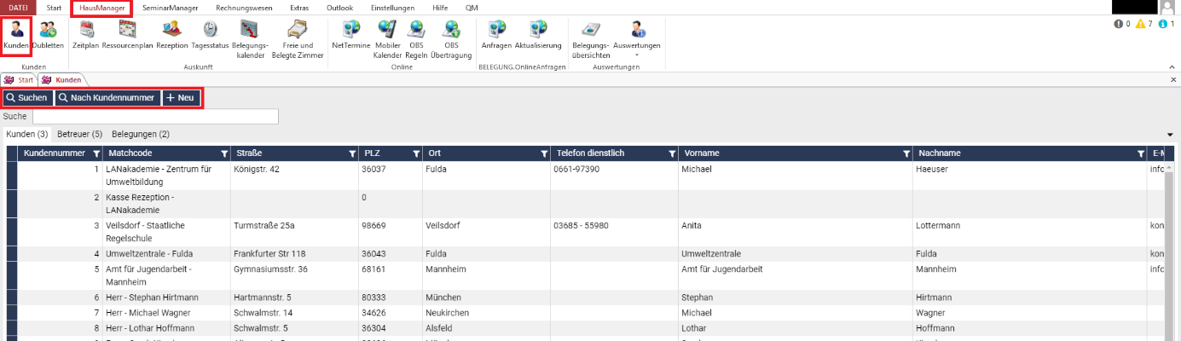Screen dimensions: 1181x341
Task: Launch the Rezeption module
Action: pos(171,34)
